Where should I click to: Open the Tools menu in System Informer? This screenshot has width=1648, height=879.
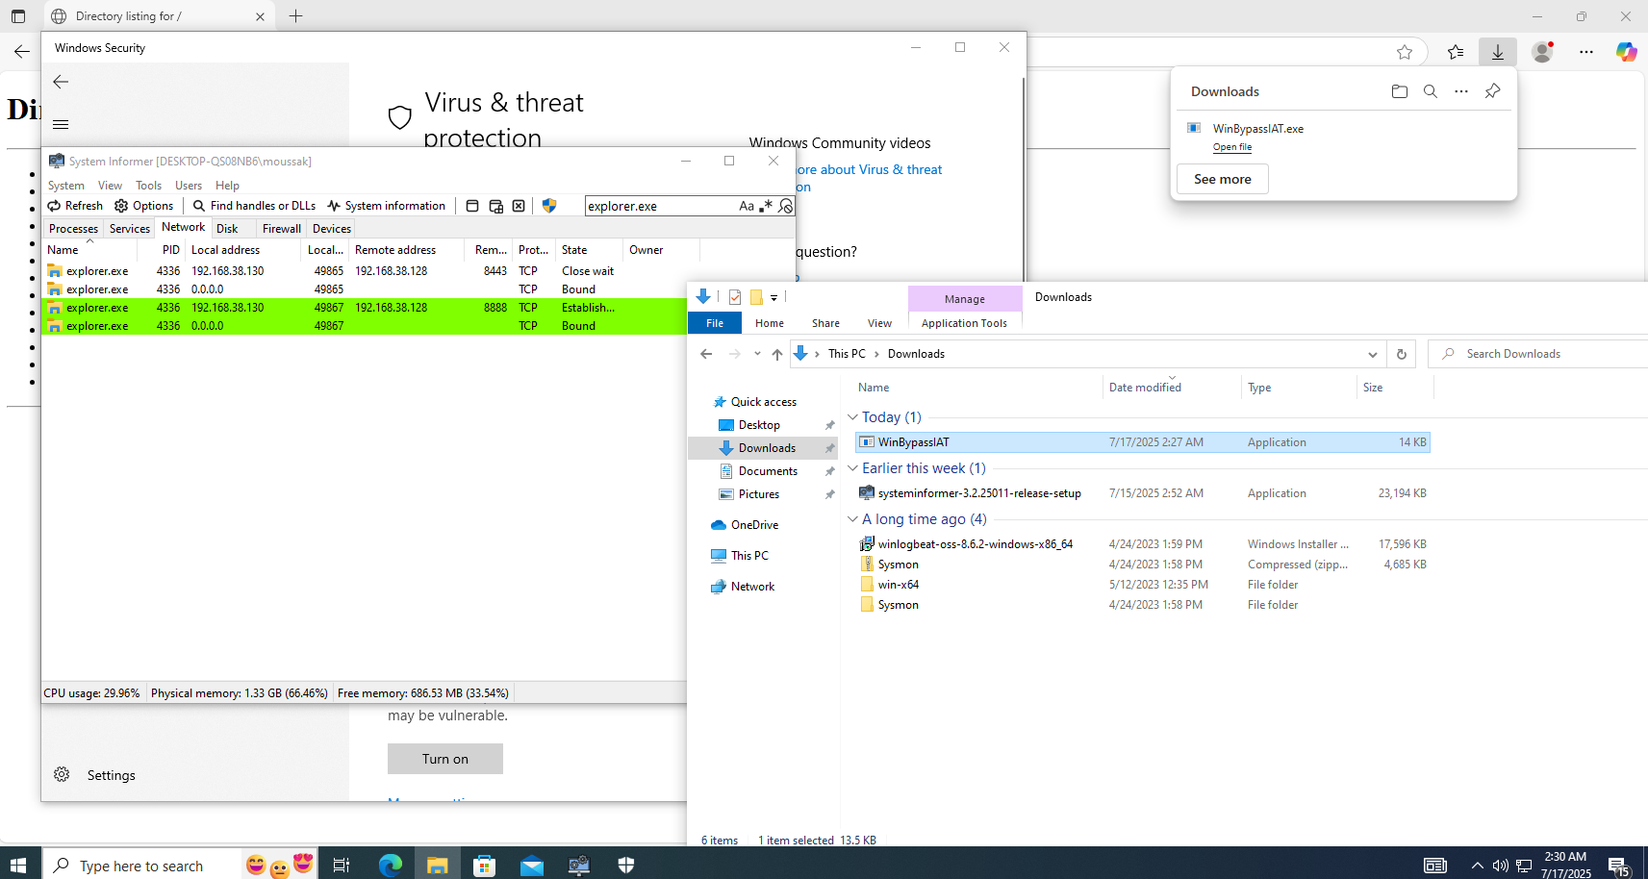[x=148, y=186]
